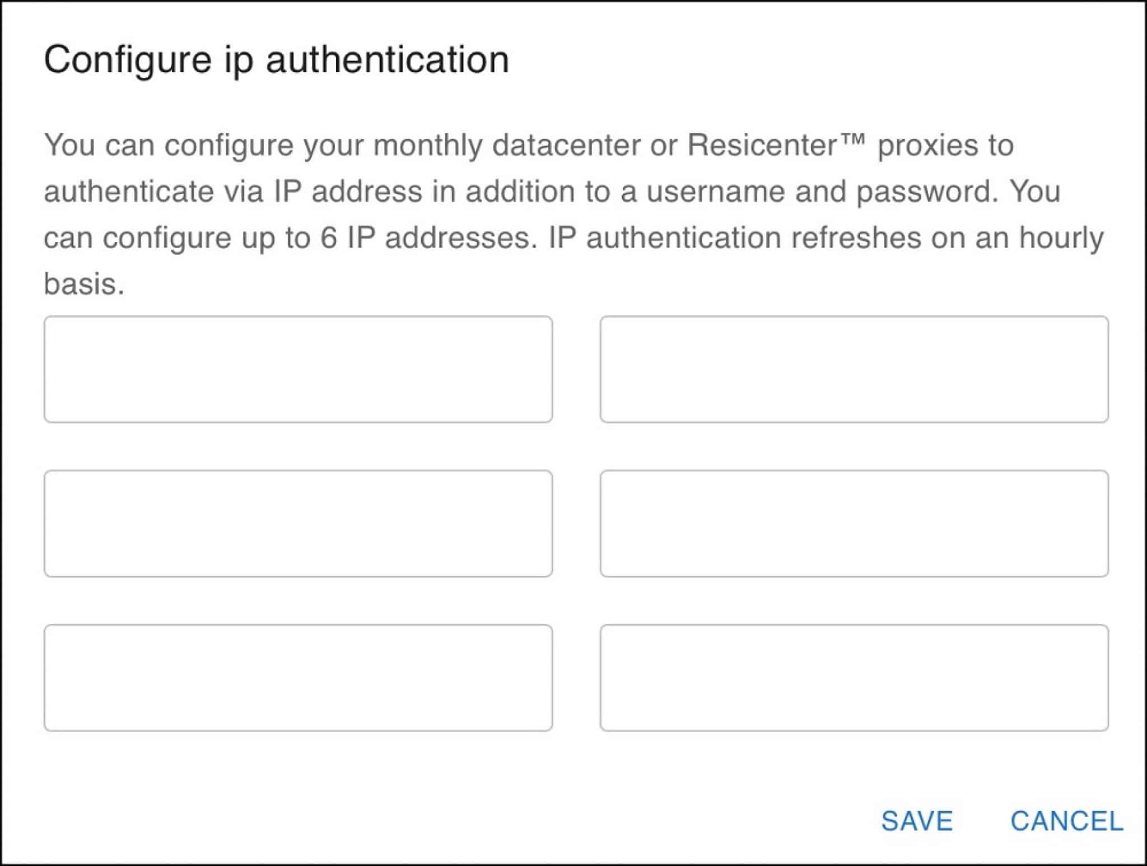Click the word "proxies" in the description

pos(922,145)
